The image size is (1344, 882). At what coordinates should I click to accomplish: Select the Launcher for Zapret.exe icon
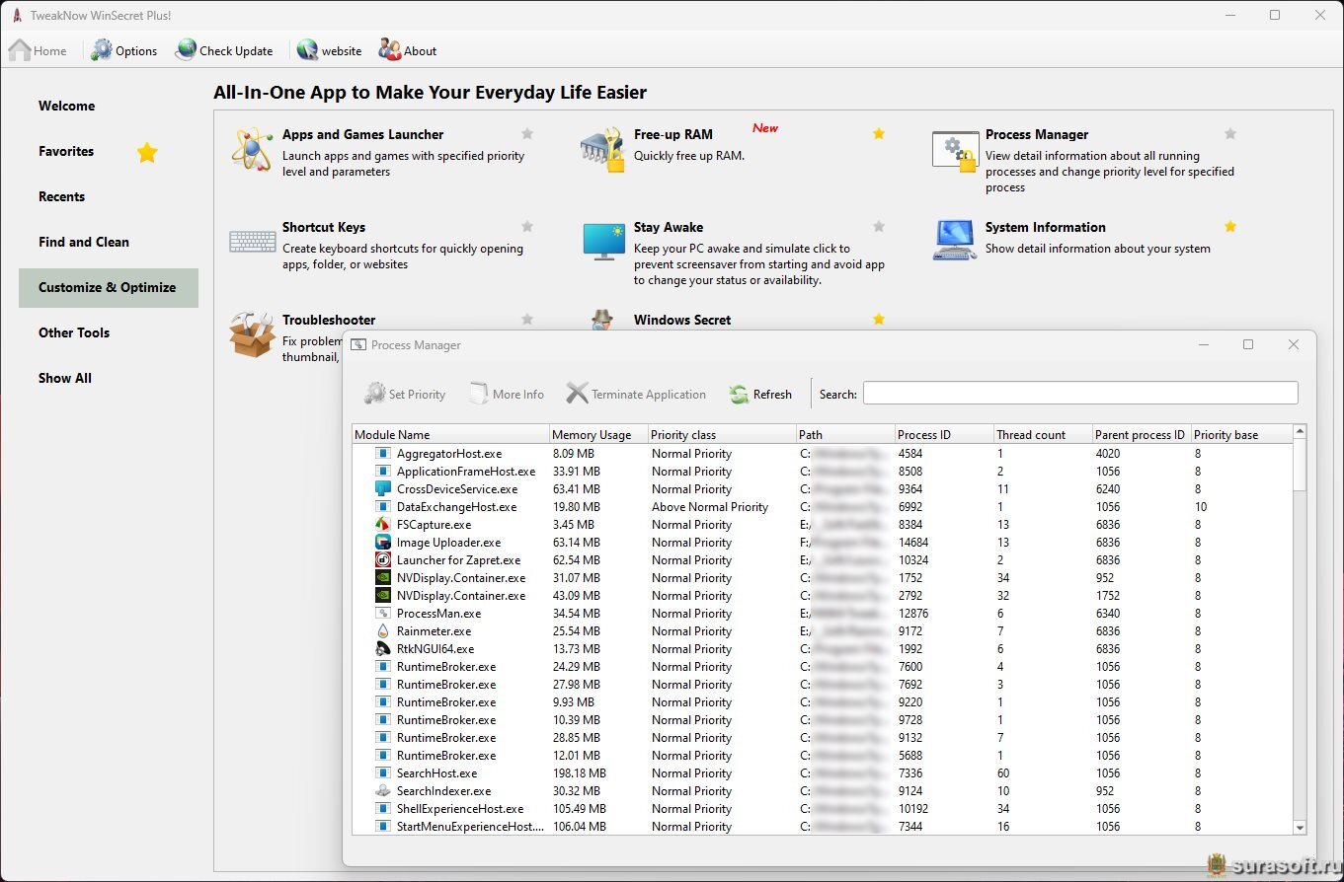(383, 560)
